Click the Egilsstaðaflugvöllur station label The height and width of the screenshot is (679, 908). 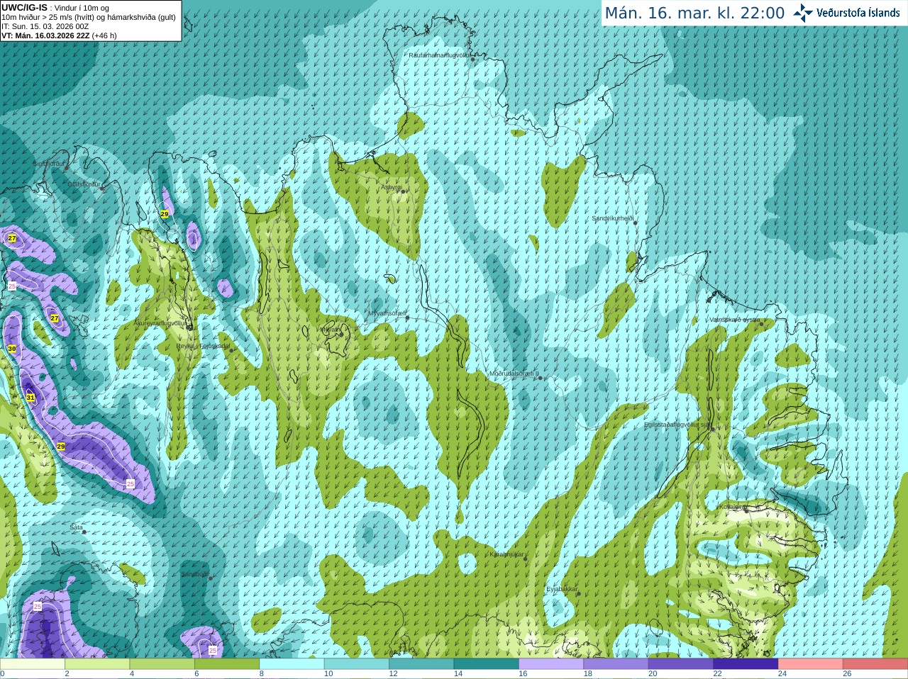[x=677, y=425]
